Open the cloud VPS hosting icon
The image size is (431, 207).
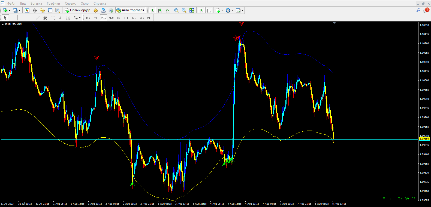point(103,10)
